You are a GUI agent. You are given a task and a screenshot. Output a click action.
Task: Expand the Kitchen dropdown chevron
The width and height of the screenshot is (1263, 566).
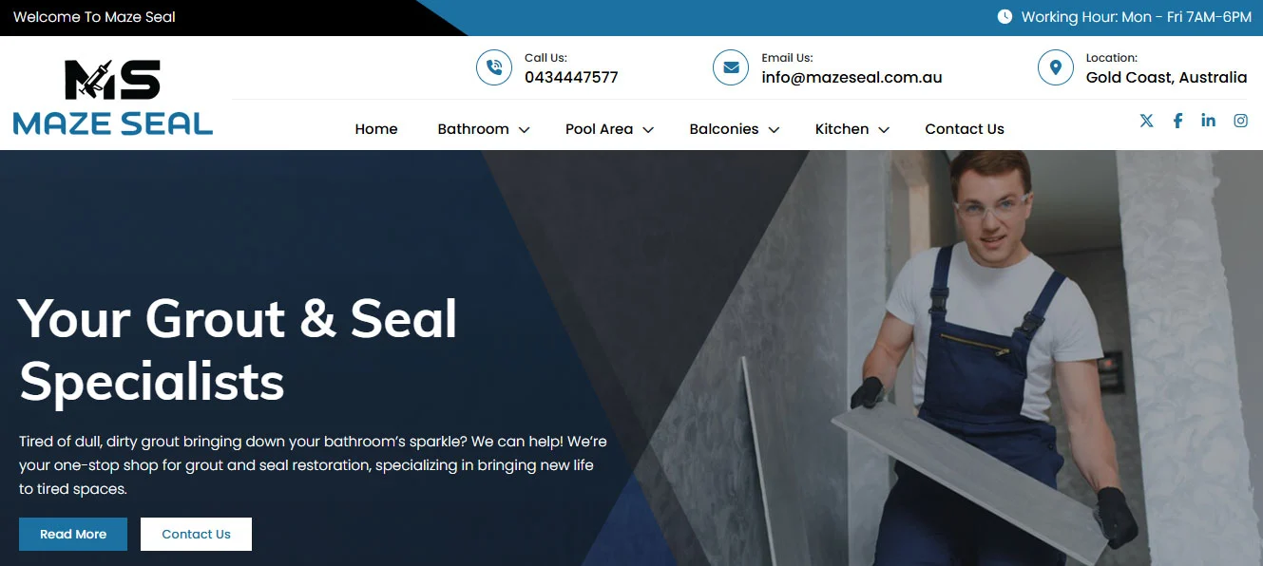click(884, 130)
